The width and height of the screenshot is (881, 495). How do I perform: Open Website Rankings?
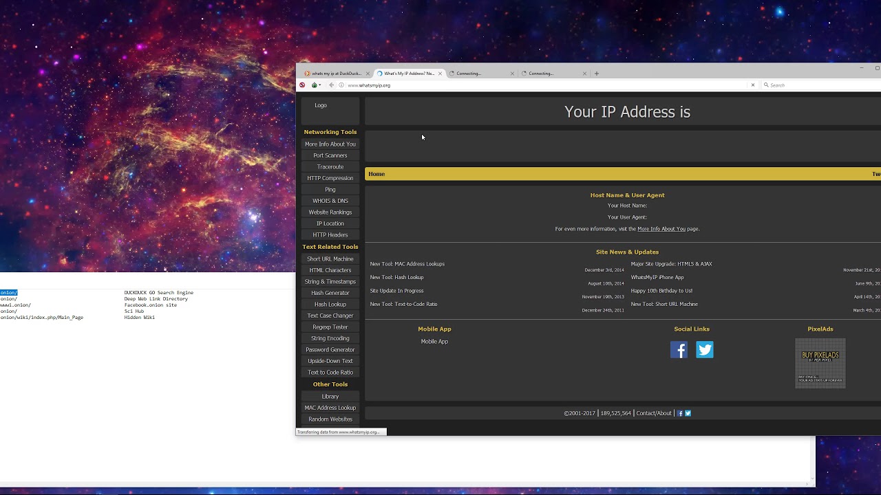coord(330,212)
